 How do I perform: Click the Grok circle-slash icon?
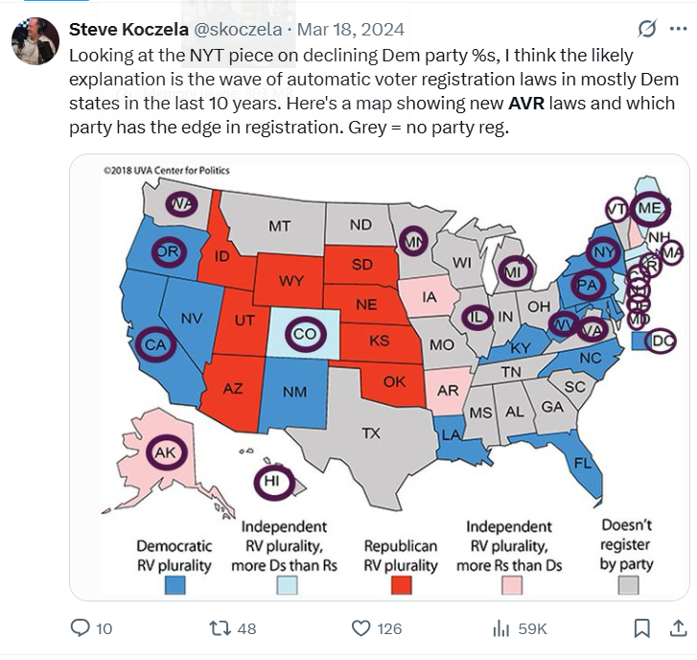pos(647,30)
